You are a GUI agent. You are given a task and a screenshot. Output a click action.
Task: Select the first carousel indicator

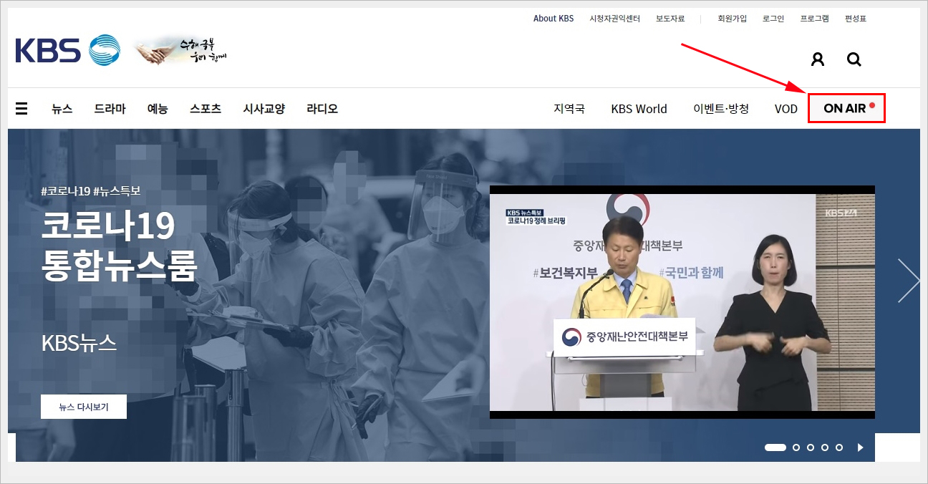pos(775,447)
